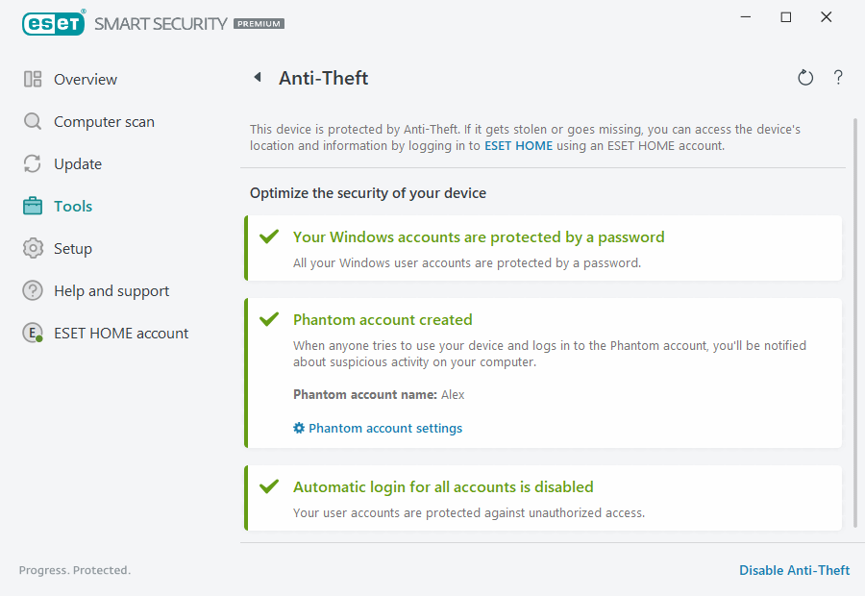The height and width of the screenshot is (596, 865).
Task: Expand the Phantom account created panel
Action: [383, 319]
